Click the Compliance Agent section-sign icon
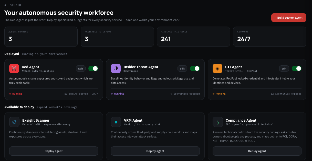The height and width of the screenshot is (161, 312). coord(217,122)
